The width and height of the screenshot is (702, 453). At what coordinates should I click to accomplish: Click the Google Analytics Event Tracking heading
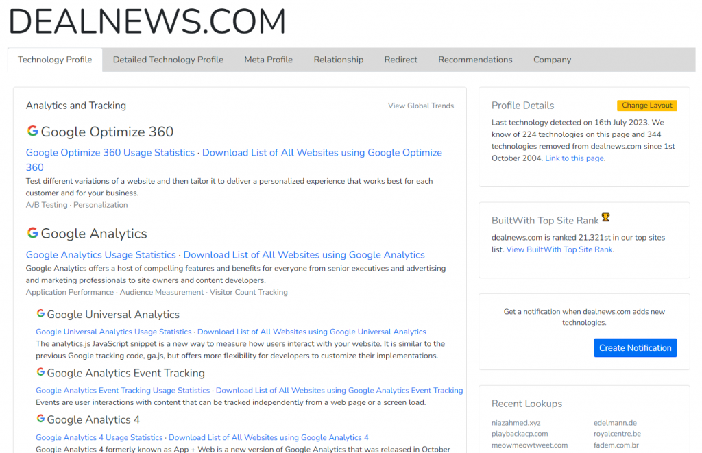coord(126,373)
